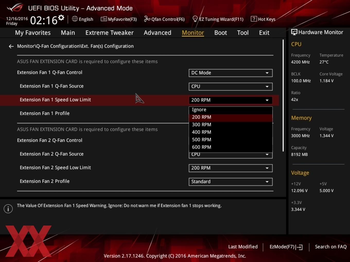Open Search on FAQ
This screenshot has width=350, height=262.
(x=331, y=247)
